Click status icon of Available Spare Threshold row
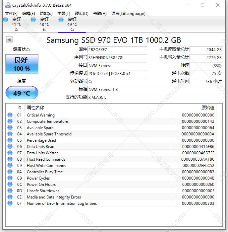The width and height of the screenshot is (228, 232). 10,134
